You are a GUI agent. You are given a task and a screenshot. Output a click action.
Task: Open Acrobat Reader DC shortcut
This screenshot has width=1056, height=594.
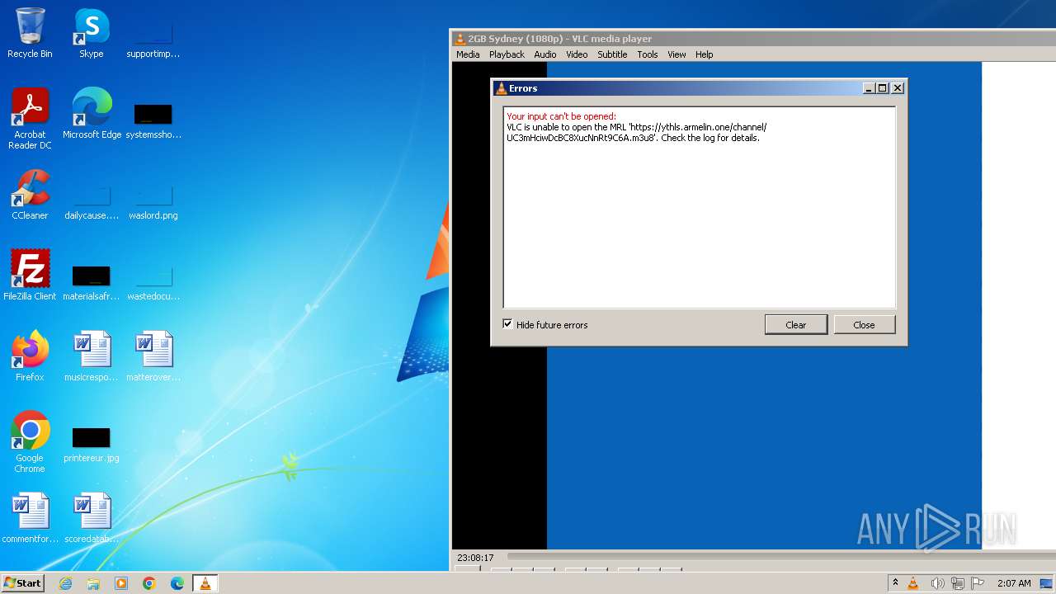click(x=30, y=119)
